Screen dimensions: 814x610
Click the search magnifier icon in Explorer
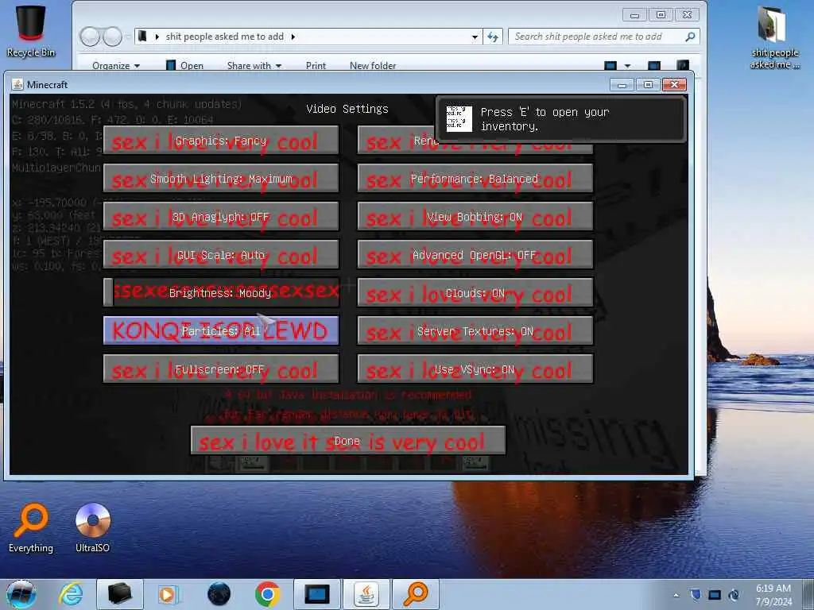tap(690, 37)
